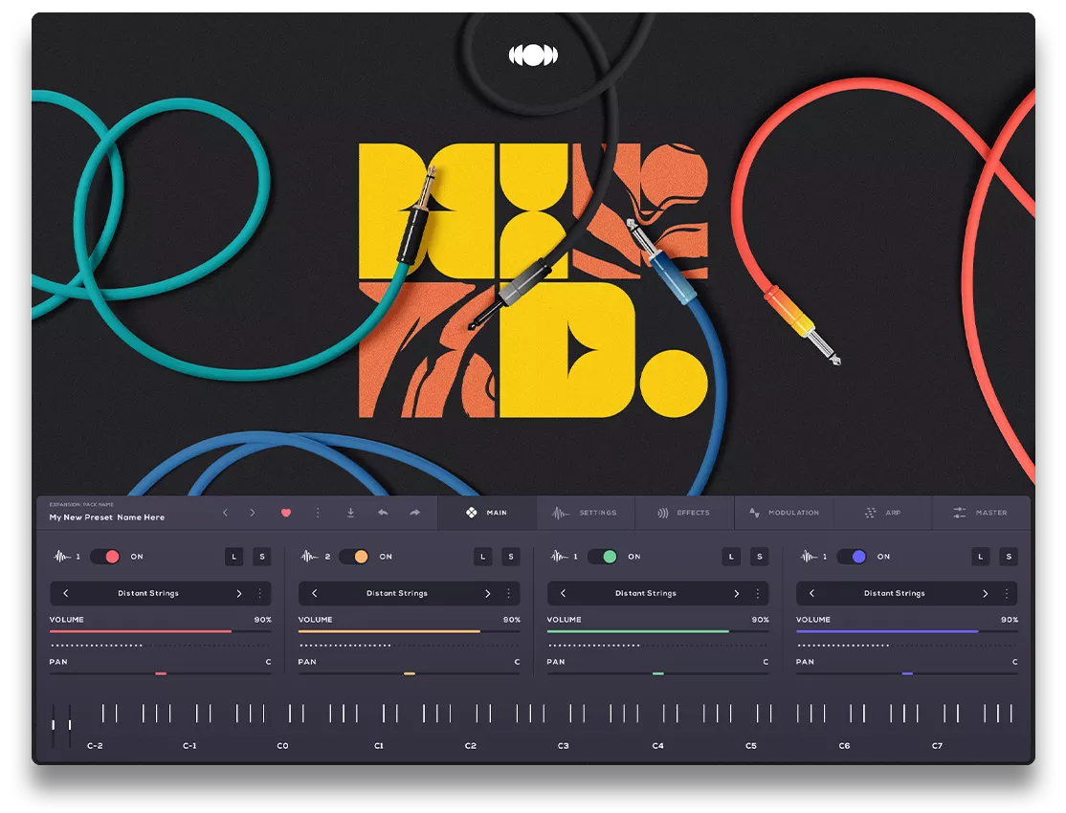Redo the last change

point(413,513)
